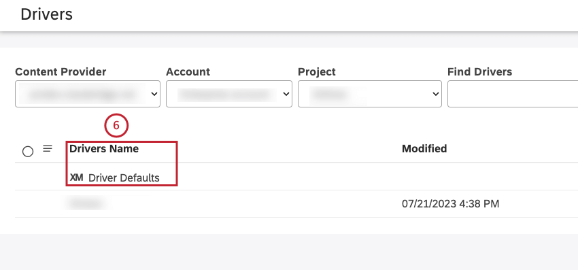The height and width of the screenshot is (270, 578).
Task: Open the Content Provider dropdown field
Action: pos(88,94)
